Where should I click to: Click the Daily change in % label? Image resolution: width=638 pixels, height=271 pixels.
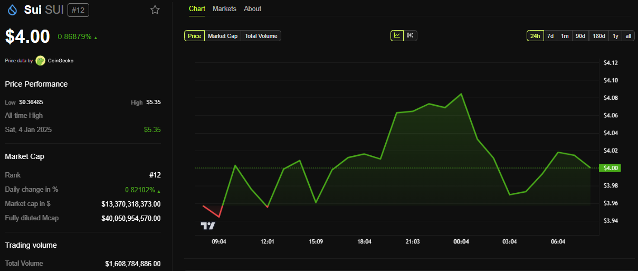(x=32, y=190)
